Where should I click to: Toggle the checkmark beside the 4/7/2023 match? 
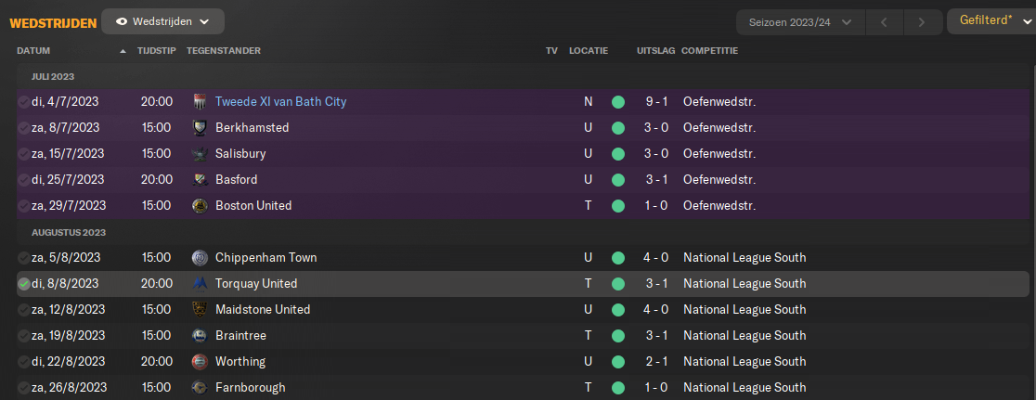point(24,102)
